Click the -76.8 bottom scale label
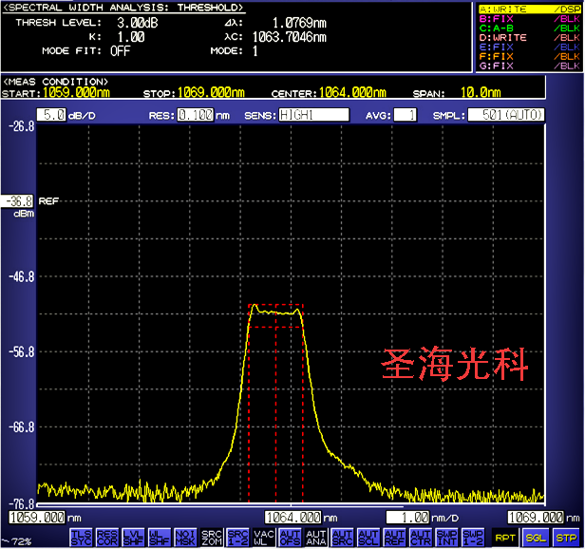Image resolution: width=585 pixels, height=549 pixels. point(22,503)
